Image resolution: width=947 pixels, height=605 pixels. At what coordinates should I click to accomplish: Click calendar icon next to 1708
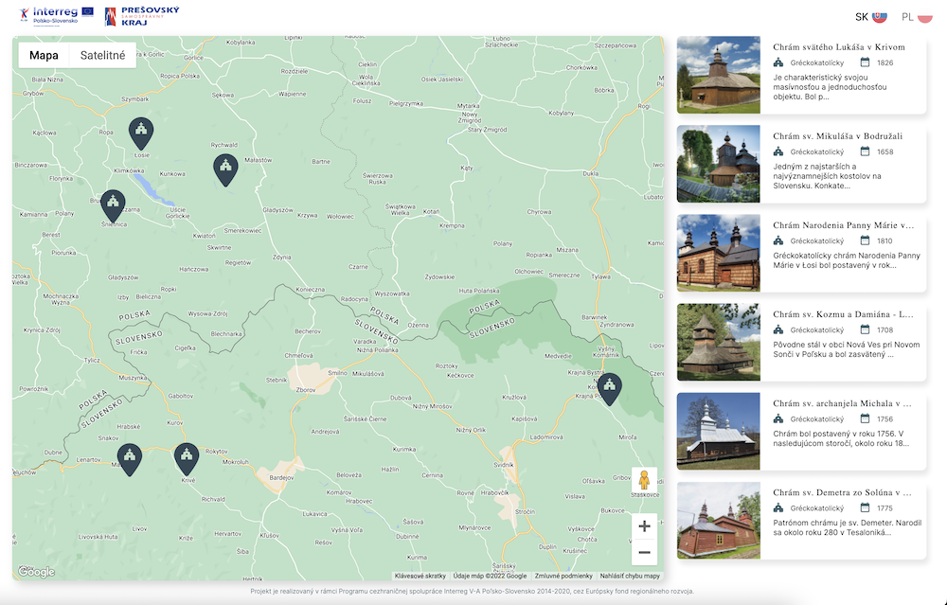click(x=865, y=329)
